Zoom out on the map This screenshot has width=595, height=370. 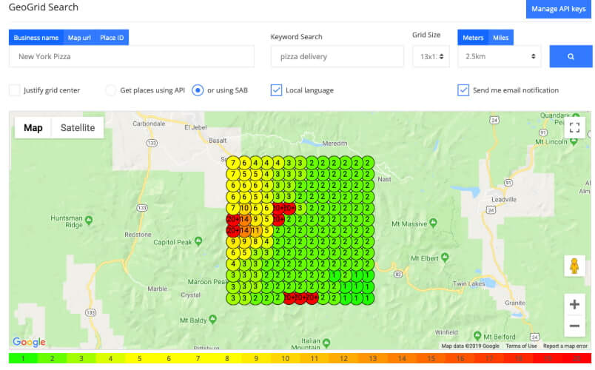coord(574,326)
